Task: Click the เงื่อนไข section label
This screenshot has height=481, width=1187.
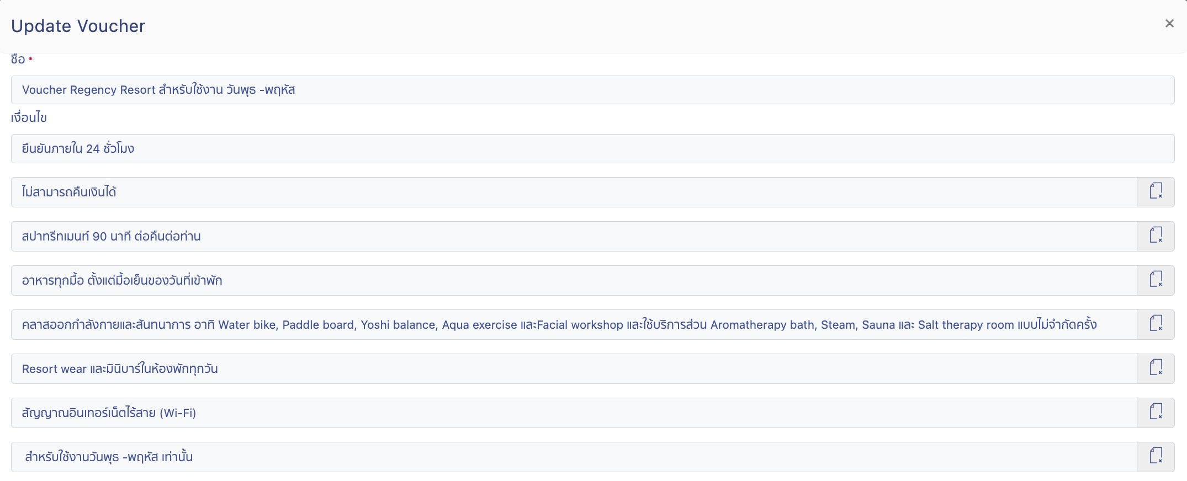Action: click(x=29, y=117)
